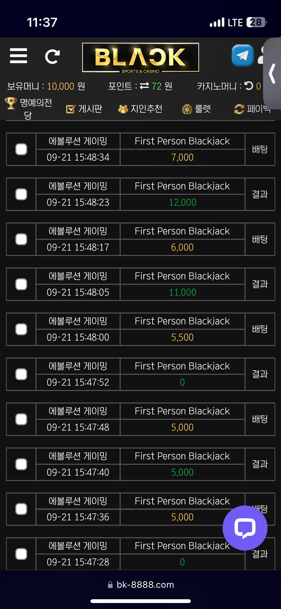Tick the checkbox for 15:47:40 row
281x609 pixels.
[21, 464]
